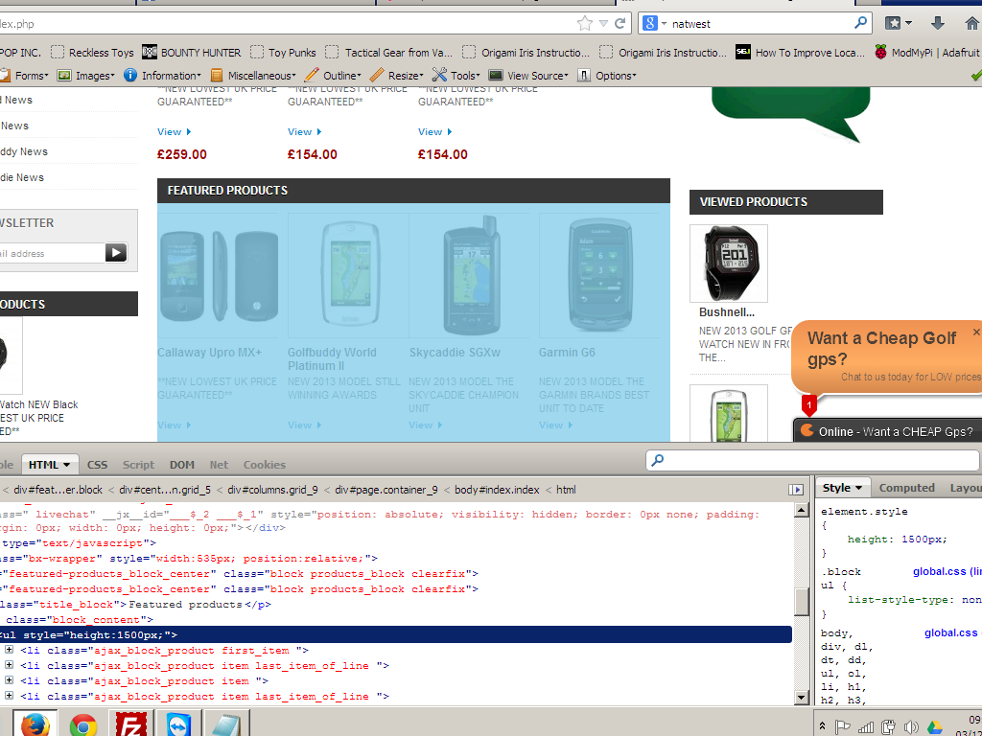Viewport: 982px width, 736px height.
Task: Open Options menu in developer toolbar
Action: coord(607,76)
